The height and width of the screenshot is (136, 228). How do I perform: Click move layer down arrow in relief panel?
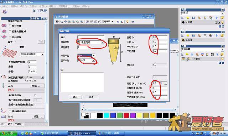pos(223,63)
